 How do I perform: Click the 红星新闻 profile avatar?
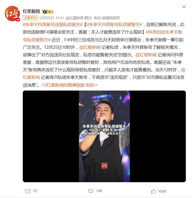[x=12, y=13]
